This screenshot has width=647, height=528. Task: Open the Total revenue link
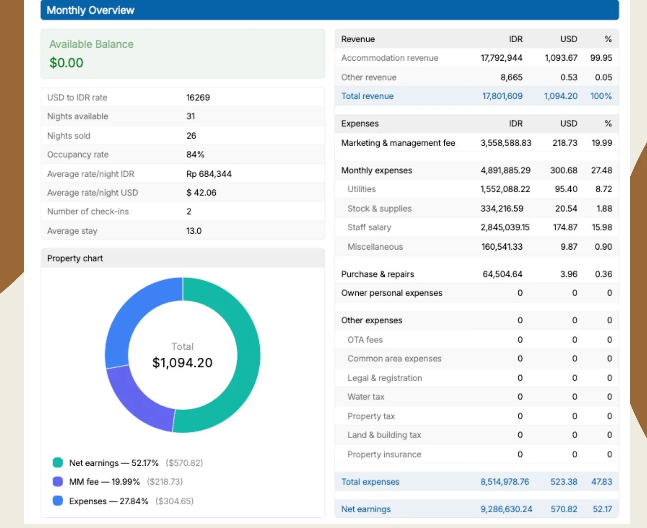367,96
